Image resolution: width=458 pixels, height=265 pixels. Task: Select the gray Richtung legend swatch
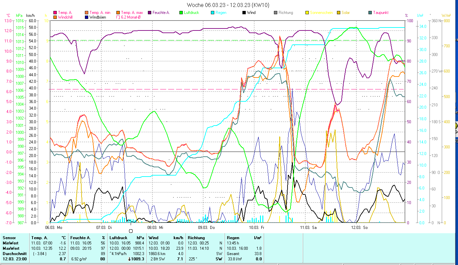276,13
